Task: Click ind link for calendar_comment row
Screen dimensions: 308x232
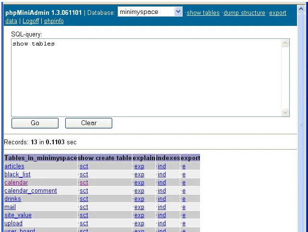Action: tap(162, 191)
